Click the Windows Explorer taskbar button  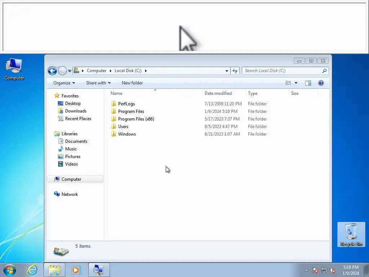[x=54, y=270]
